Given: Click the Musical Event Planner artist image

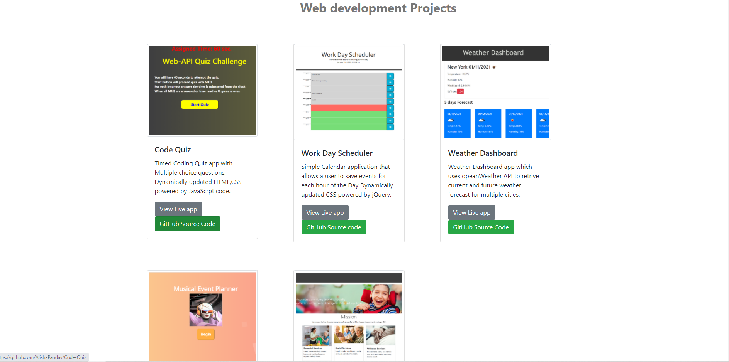Looking at the screenshot, I should (x=205, y=310).
